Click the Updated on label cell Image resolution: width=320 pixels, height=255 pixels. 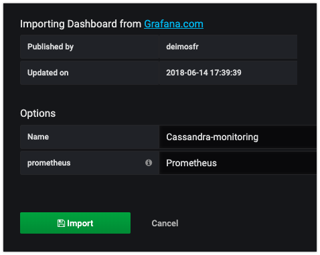pos(90,73)
